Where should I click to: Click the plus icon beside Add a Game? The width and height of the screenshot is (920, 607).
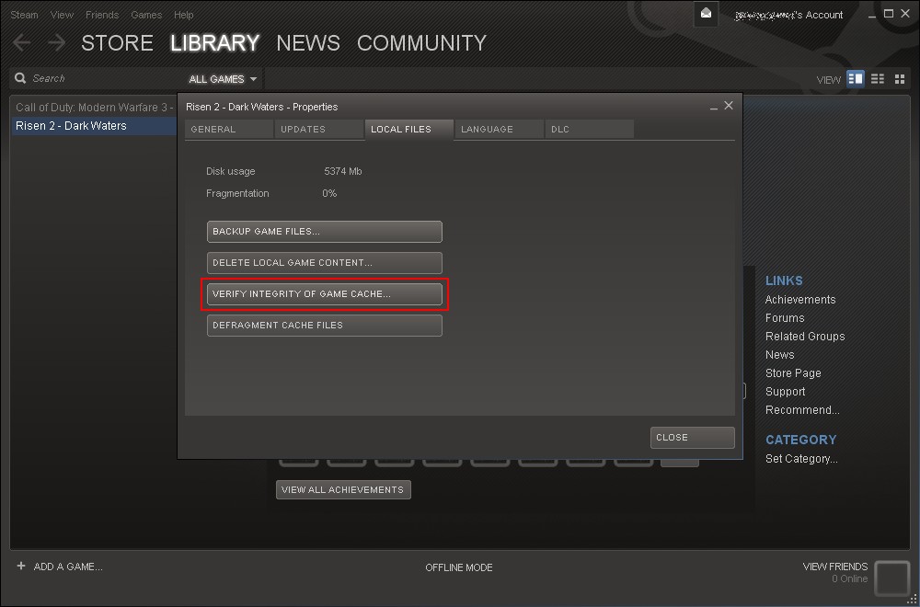point(21,566)
